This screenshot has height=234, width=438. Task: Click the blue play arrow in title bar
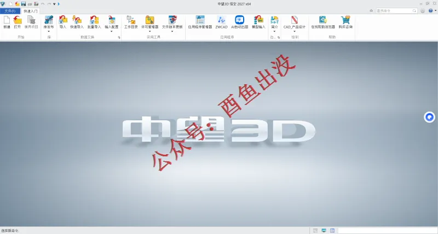59,4
